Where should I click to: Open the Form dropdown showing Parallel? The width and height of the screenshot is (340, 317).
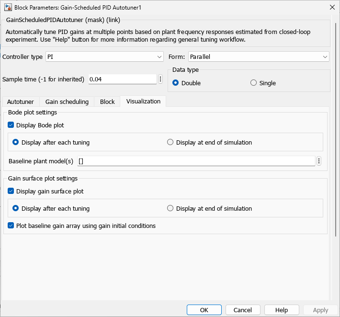258,57
